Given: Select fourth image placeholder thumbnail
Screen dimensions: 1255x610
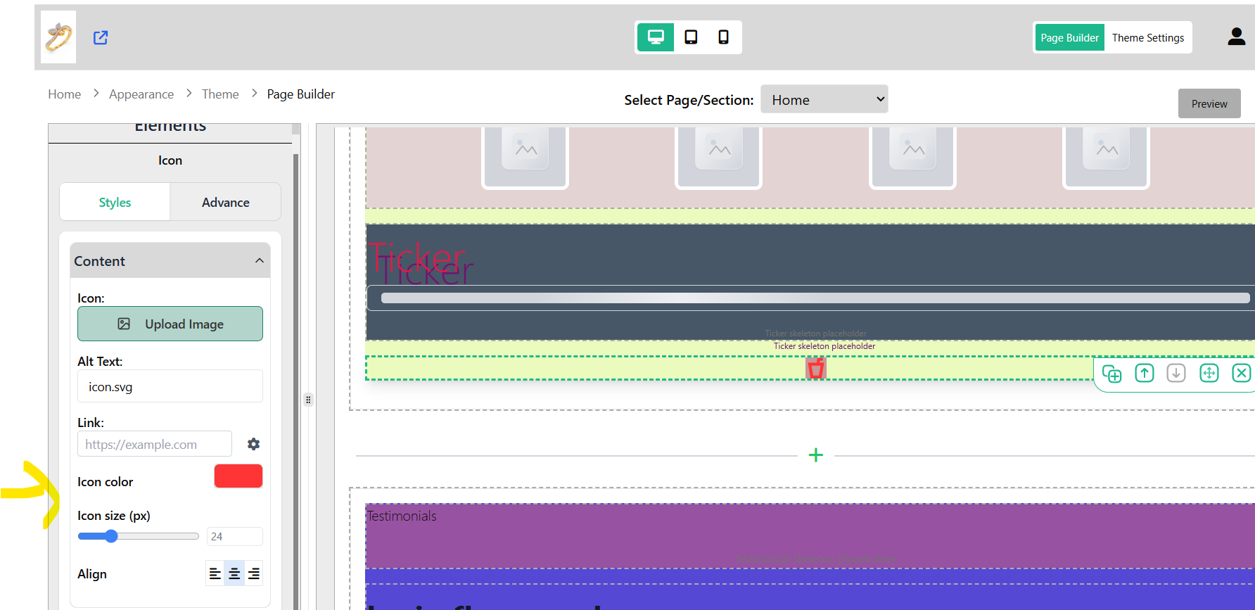Looking at the screenshot, I should pyautogui.click(x=1106, y=157).
